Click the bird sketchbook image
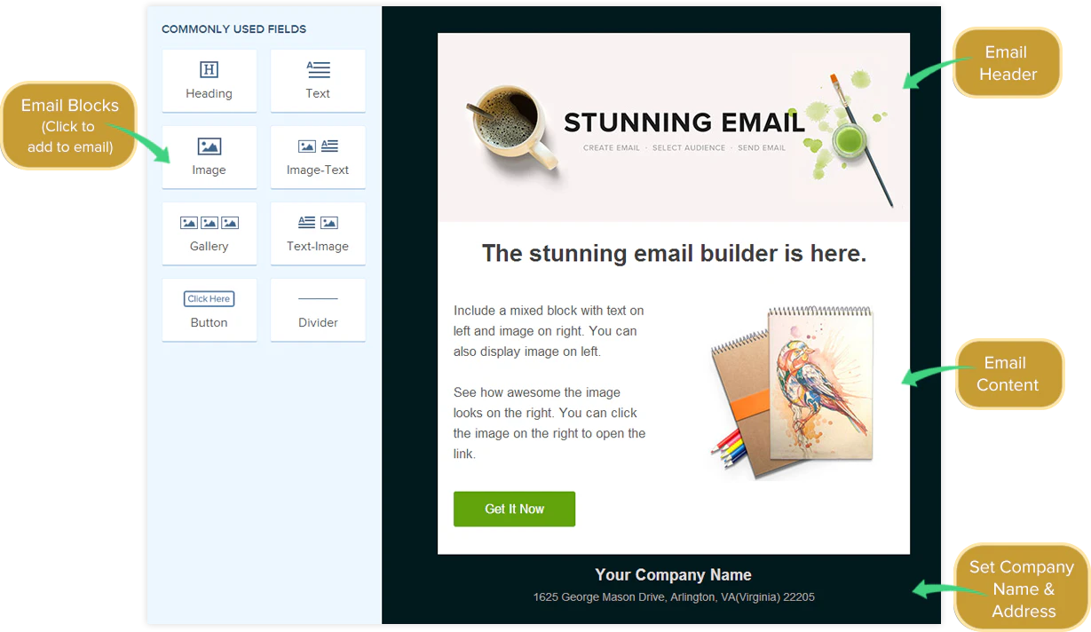The height and width of the screenshot is (632, 1091). [x=792, y=391]
